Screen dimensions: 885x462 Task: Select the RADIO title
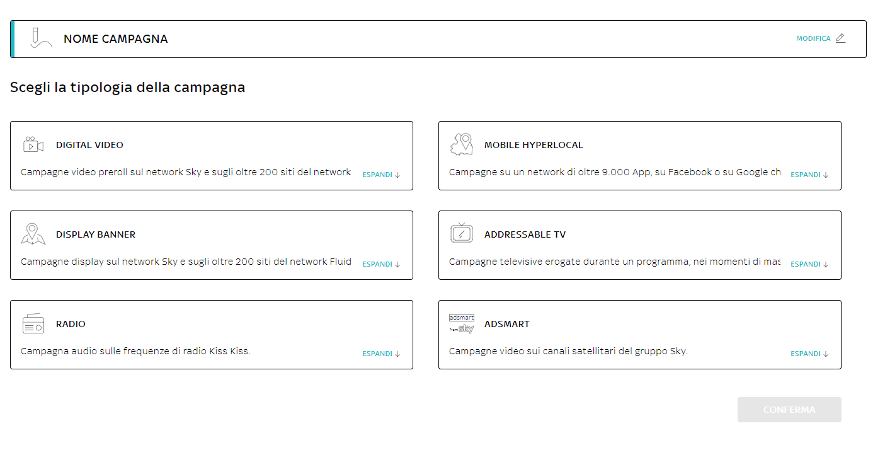pyautogui.click(x=71, y=324)
